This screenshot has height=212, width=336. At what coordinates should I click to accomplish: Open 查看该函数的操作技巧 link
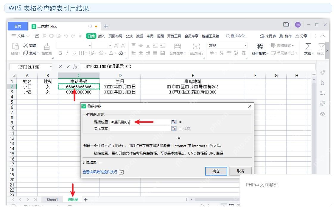coord(100,172)
